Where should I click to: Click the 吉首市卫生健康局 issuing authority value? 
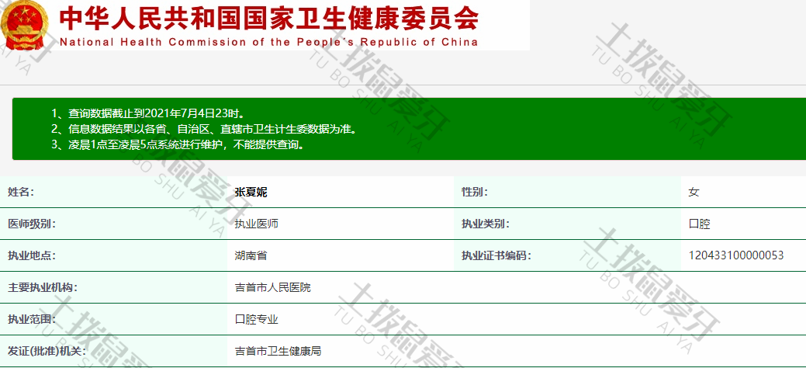point(278,351)
